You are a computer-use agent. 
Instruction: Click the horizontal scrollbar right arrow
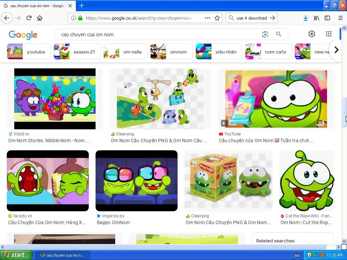(338, 247)
